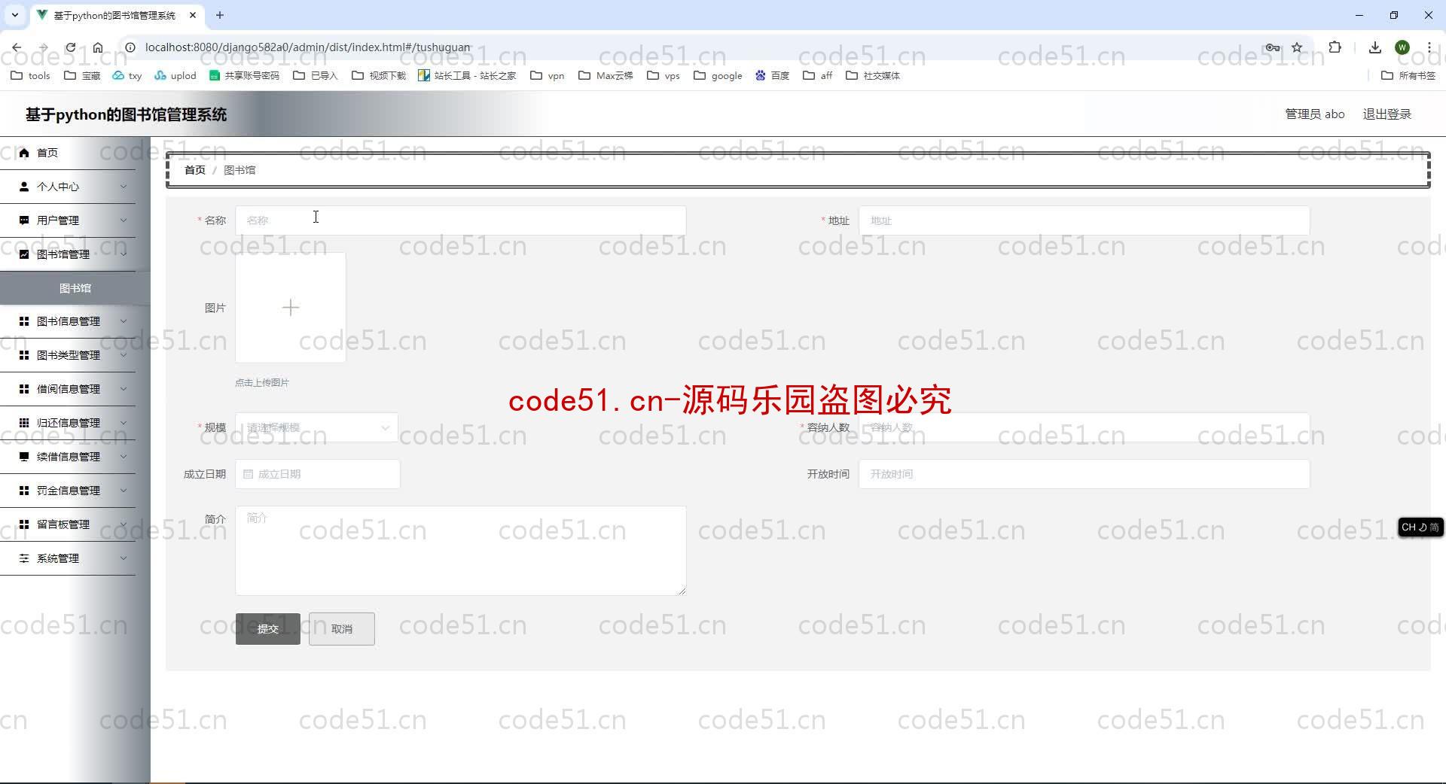Open the 留言板管理 menu
Viewport: 1446px width, 784px height.
68,524
